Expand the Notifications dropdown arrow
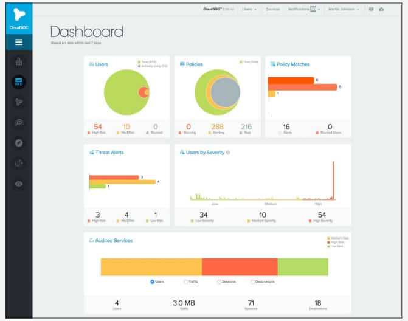The height and width of the screenshot is (321, 408). pyautogui.click(x=319, y=9)
